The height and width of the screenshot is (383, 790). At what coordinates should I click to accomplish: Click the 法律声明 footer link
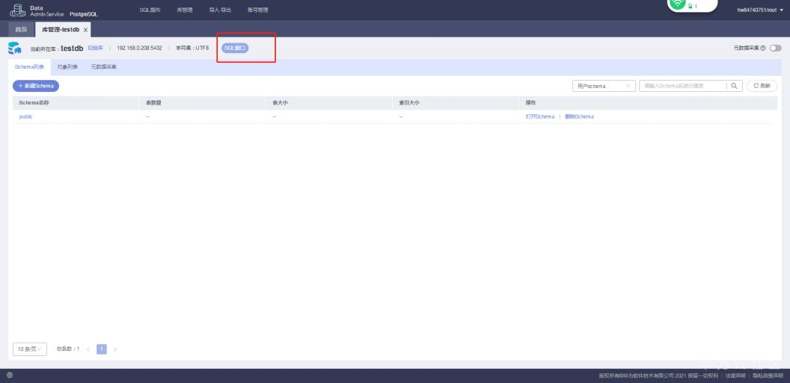[x=735, y=376]
